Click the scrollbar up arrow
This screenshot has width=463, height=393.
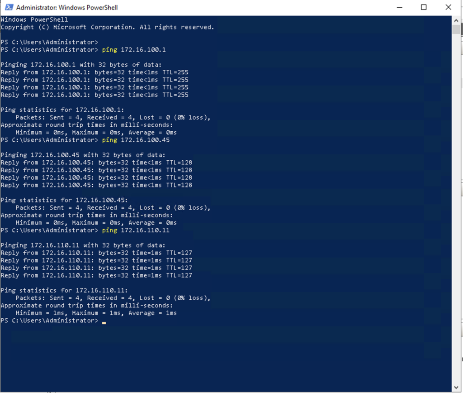pos(456,21)
